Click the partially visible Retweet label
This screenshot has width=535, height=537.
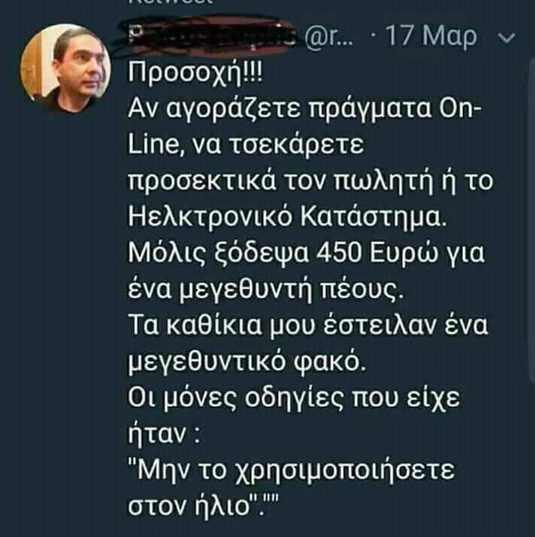coord(171,2)
